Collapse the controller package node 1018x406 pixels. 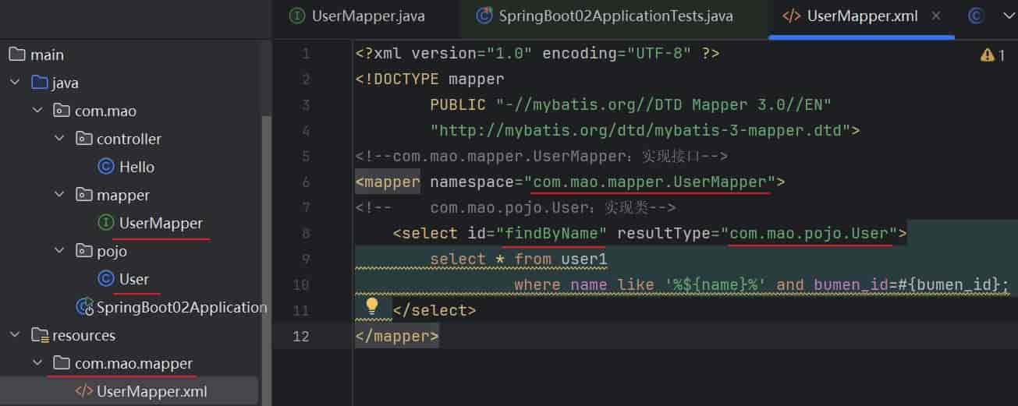[60, 139]
